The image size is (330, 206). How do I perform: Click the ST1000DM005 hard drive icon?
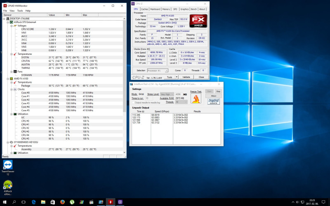click(x=12, y=142)
